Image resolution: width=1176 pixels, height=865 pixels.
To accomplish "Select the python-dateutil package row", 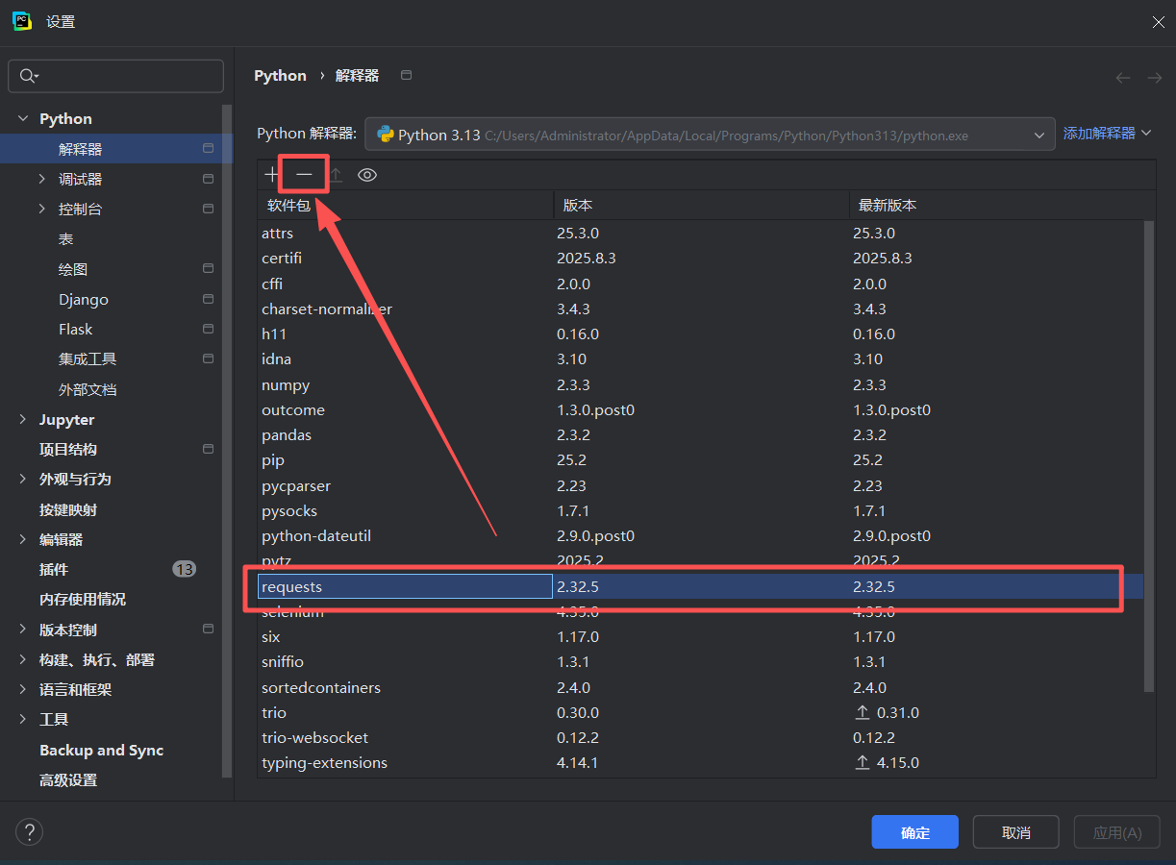I will [x=700, y=535].
